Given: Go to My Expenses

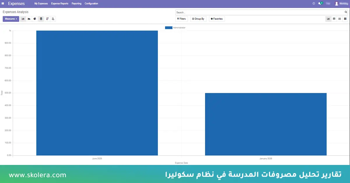Looking at the screenshot, I should (41, 3).
